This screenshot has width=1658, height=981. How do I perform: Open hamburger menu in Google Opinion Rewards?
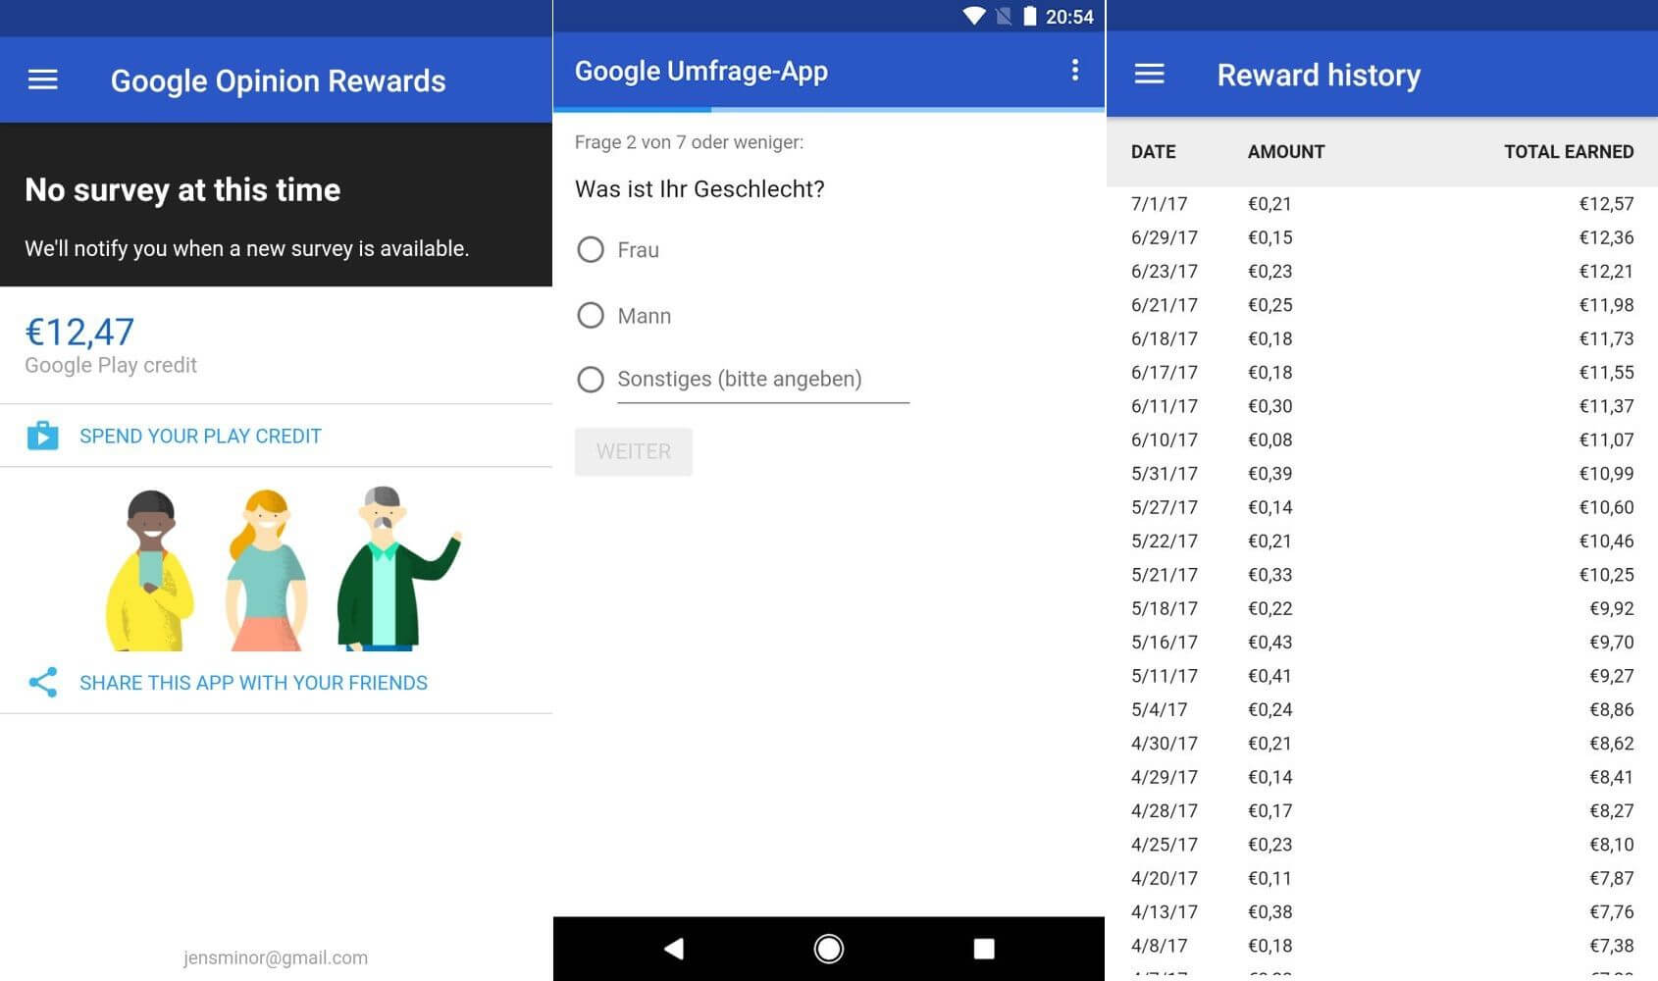point(42,80)
